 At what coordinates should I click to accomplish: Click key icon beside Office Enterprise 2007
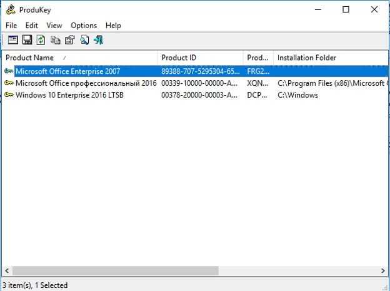pyautogui.click(x=9, y=71)
